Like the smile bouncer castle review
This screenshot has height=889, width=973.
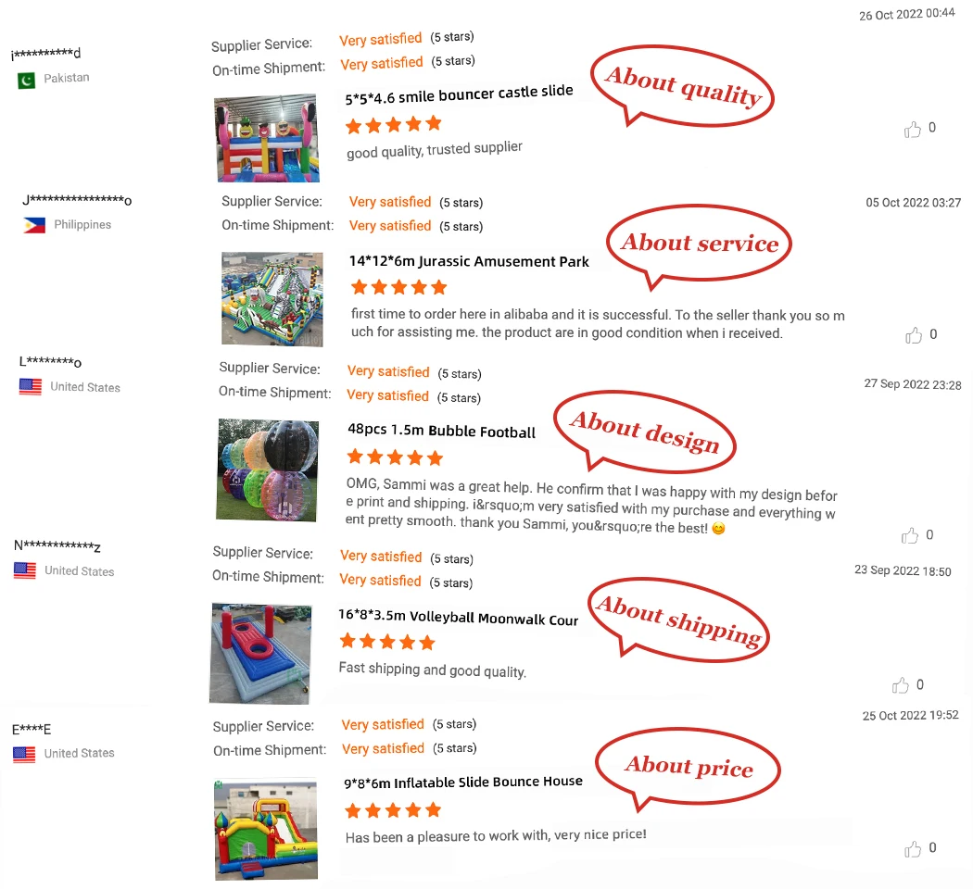[x=912, y=129]
